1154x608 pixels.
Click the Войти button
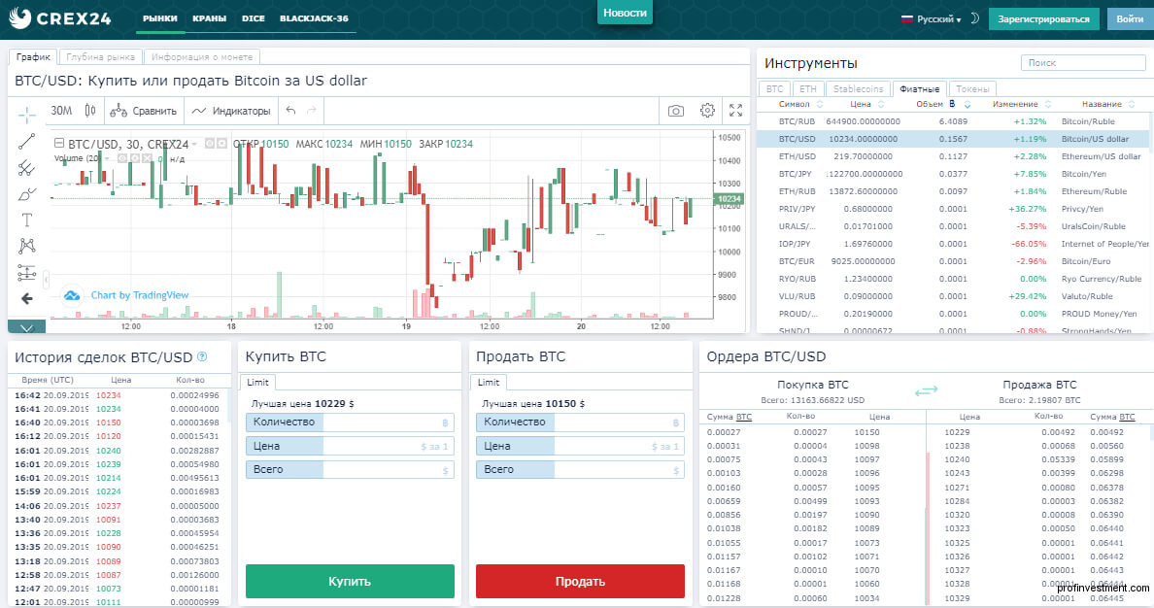coord(1130,19)
